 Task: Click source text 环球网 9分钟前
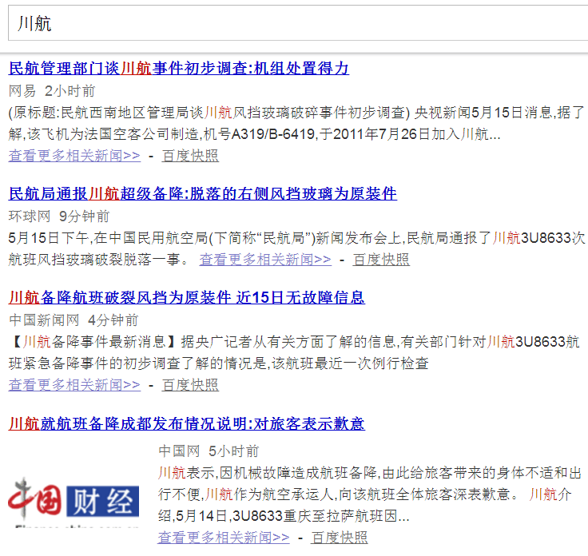click(59, 216)
